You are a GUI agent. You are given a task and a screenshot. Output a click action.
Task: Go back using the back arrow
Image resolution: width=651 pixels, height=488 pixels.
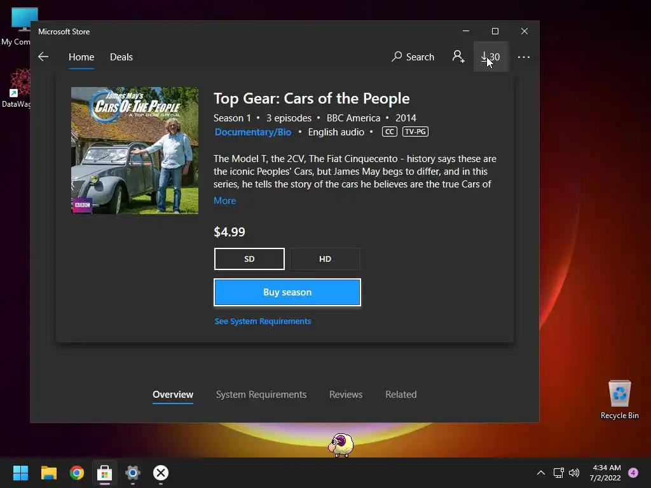click(x=43, y=57)
